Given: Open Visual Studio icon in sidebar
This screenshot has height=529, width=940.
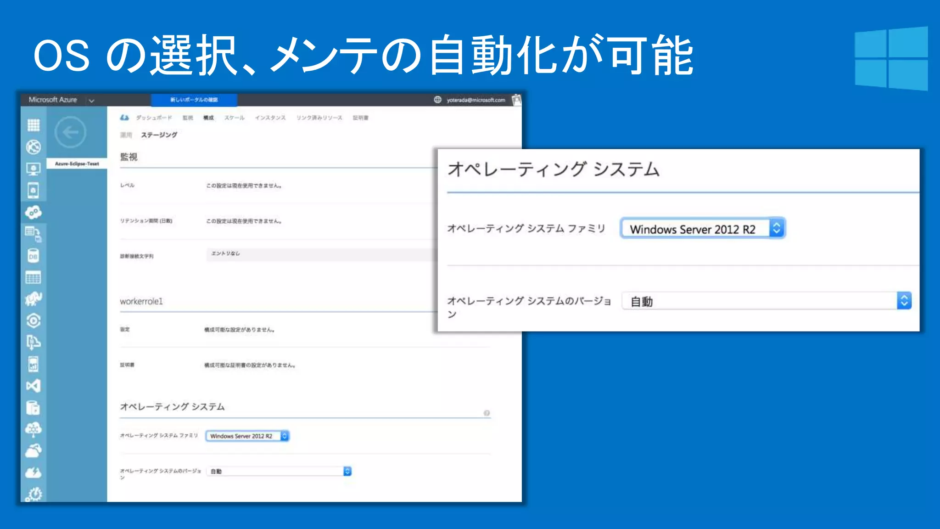Looking at the screenshot, I should click(x=34, y=386).
